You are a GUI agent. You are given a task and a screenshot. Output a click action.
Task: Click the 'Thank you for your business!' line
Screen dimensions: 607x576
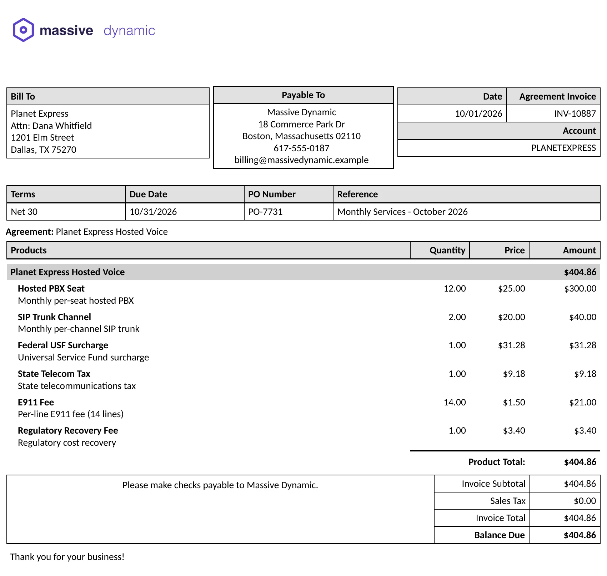click(x=67, y=557)
